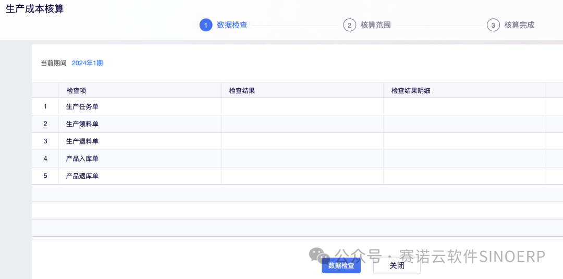Click the step 2 circle icon
The height and width of the screenshot is (279, 563).
tap(349, 25)
